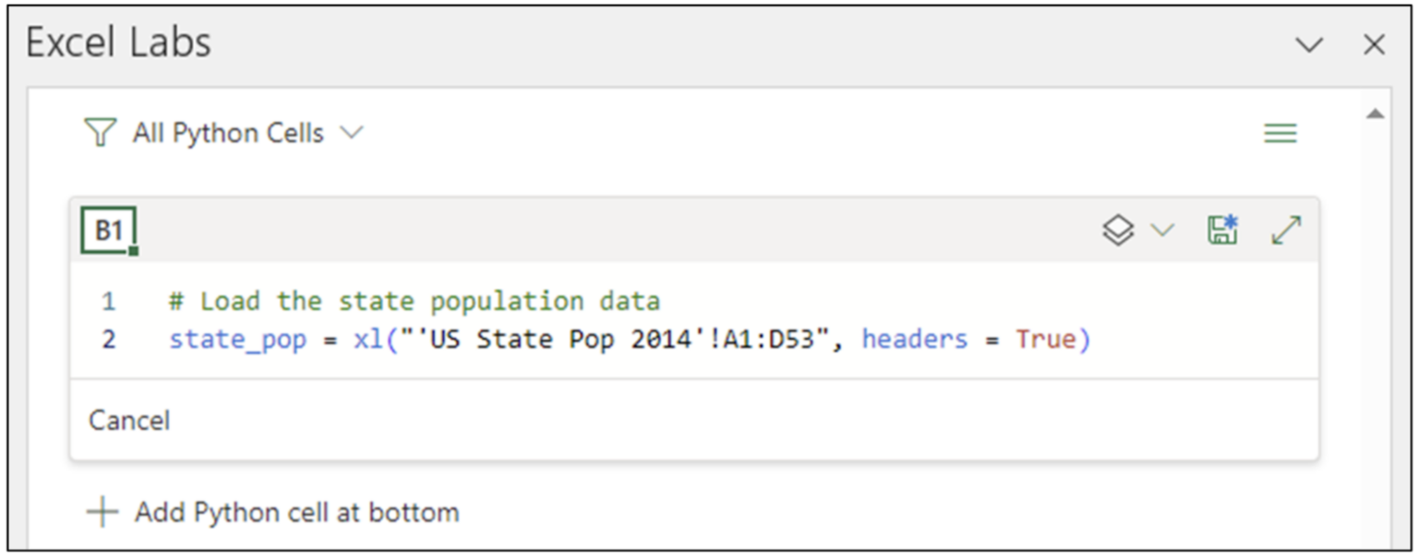Open the hamburger menu icon at top right
This screenshot has height=560, width=1418.
pos(1281,133)
